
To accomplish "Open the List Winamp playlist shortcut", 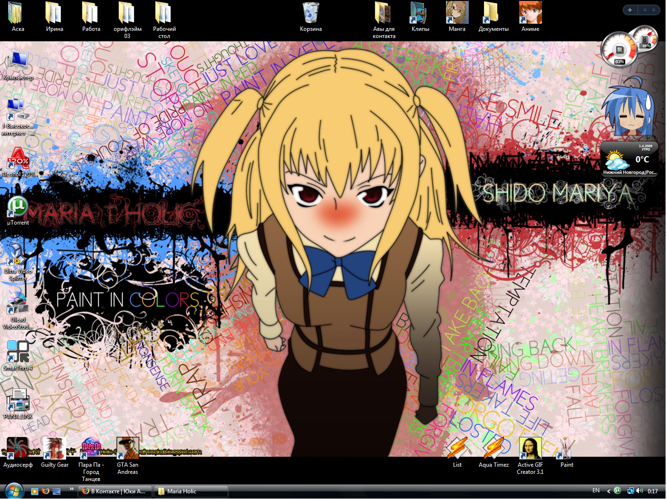I will [x=457, y=452].
